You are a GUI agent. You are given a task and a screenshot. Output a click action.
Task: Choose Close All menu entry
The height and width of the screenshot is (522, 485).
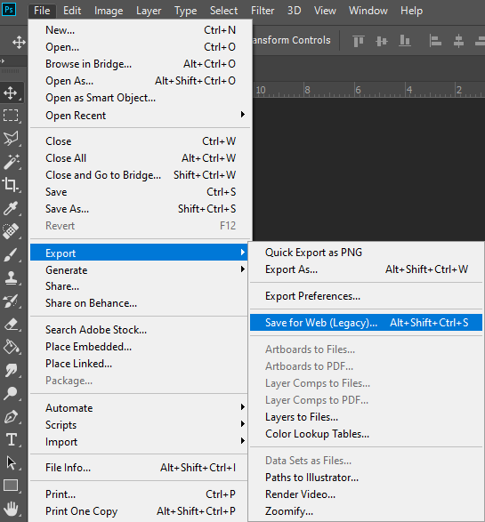click(140, 157)
